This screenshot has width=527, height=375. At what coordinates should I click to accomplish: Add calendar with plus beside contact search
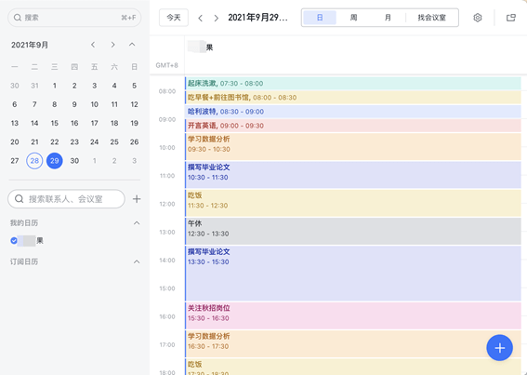[x=137, y=199]
